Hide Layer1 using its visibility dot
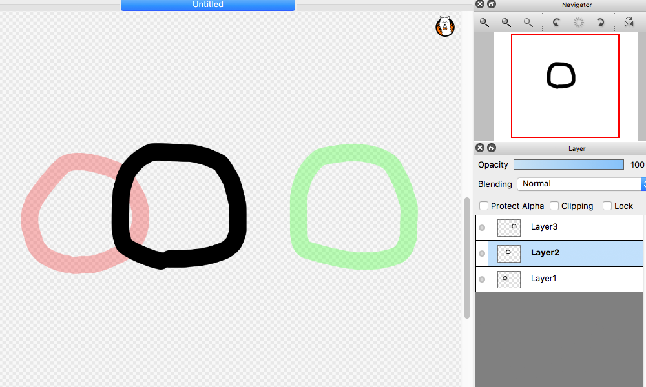646x387 pixels. (x=482, y=279)
